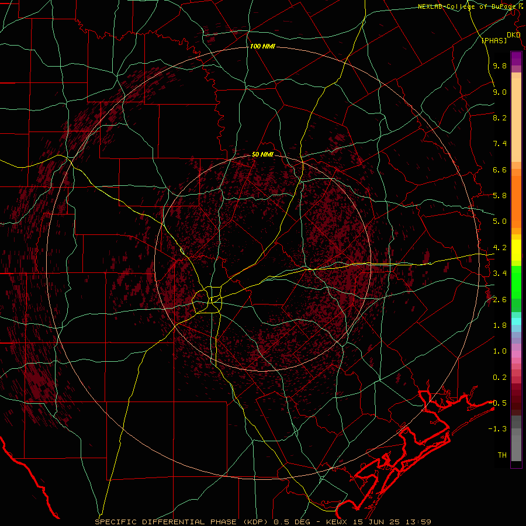Click the 4.2 scale value
Image resolution: width=526 pixels, height=526 pixels.
coord(500,248)
